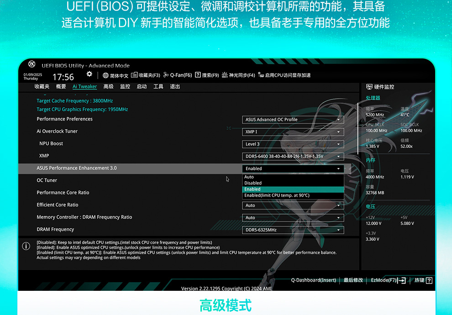This screenshot has width=452, height=315.
Task: Click the 12.000 V voltage reading
Action: tap(373, 223)
